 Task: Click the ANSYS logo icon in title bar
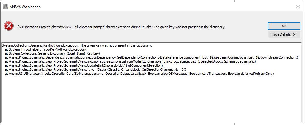(6, 7)
